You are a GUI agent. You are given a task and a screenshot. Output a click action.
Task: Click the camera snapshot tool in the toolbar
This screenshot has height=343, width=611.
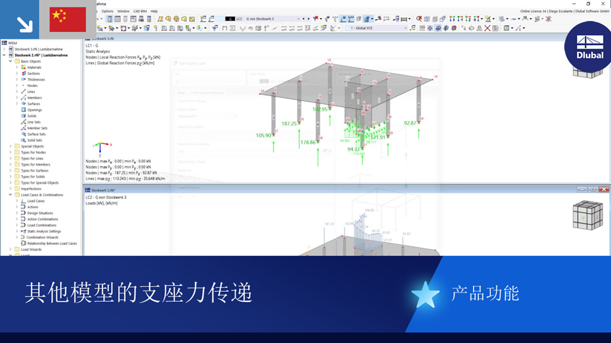tap(495, 27)
